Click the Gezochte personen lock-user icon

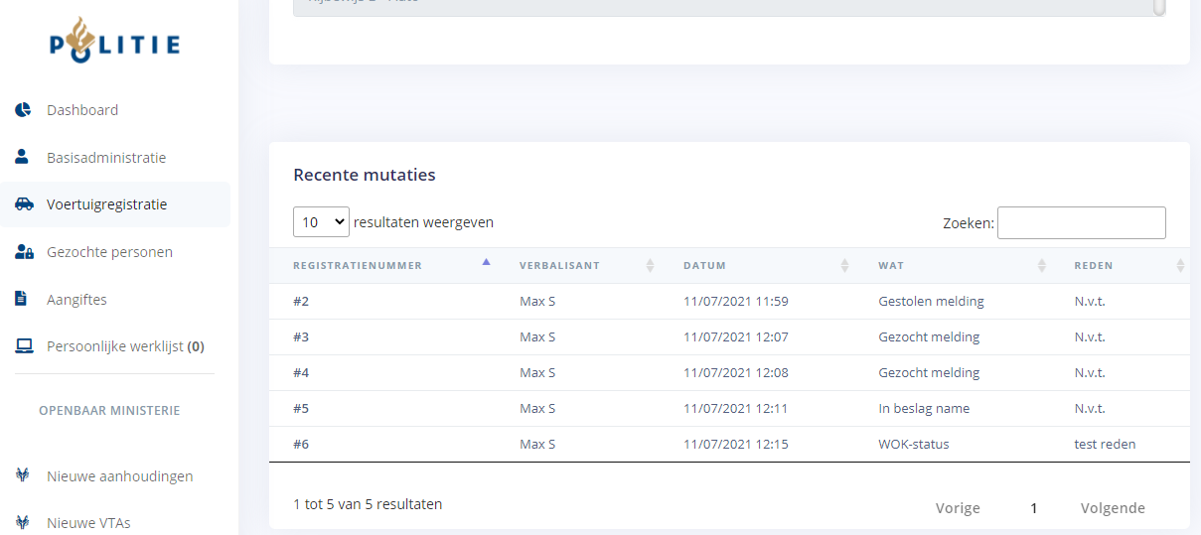pos(24,252)
